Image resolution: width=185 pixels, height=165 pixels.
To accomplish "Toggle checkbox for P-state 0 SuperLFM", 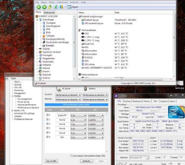I will pos(47,115).
